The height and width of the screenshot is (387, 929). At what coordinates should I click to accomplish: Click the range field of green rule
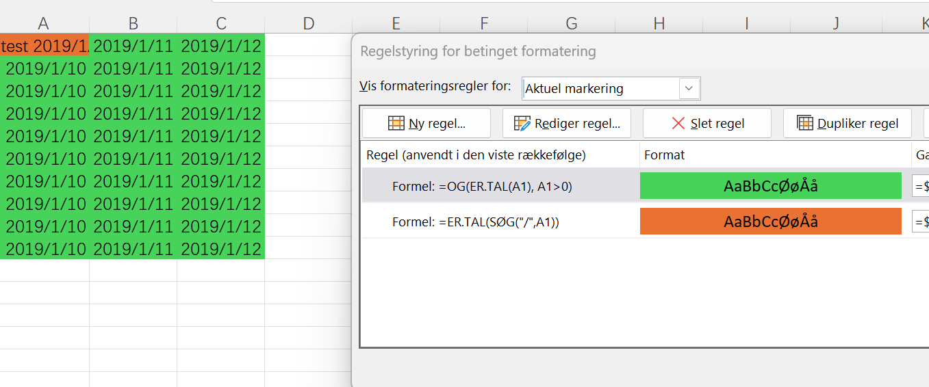921,186
